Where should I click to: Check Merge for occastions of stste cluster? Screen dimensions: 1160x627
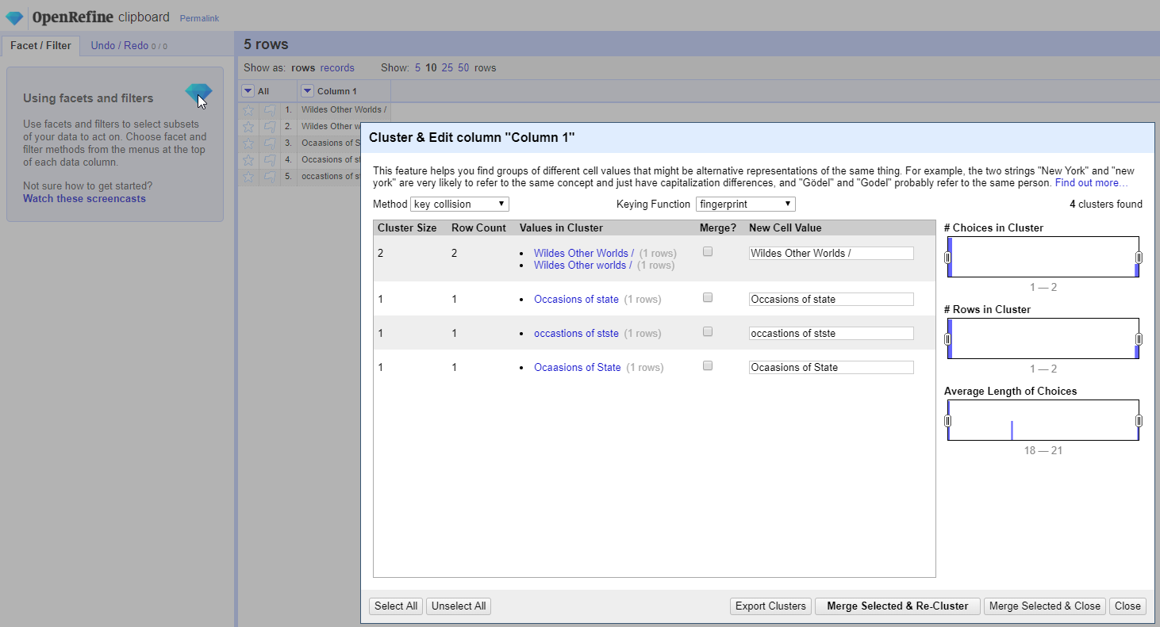click(x=708, y=331)
